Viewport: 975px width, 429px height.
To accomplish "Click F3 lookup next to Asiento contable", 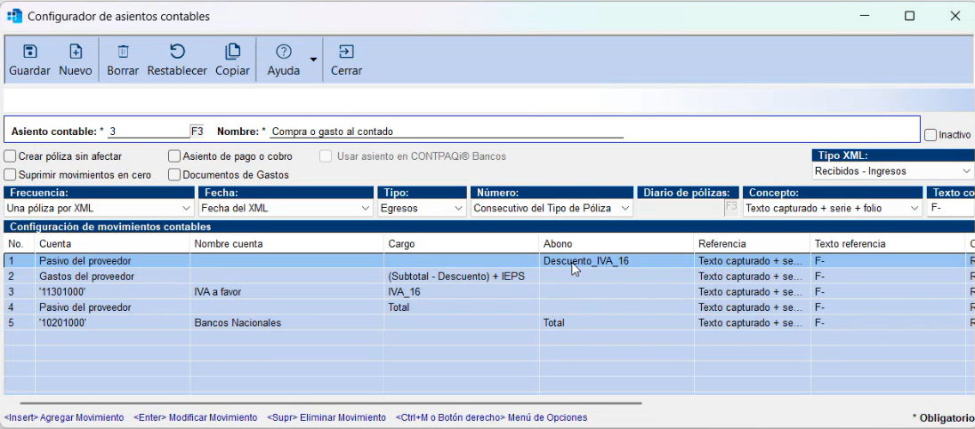I will (x=197, y=131).
